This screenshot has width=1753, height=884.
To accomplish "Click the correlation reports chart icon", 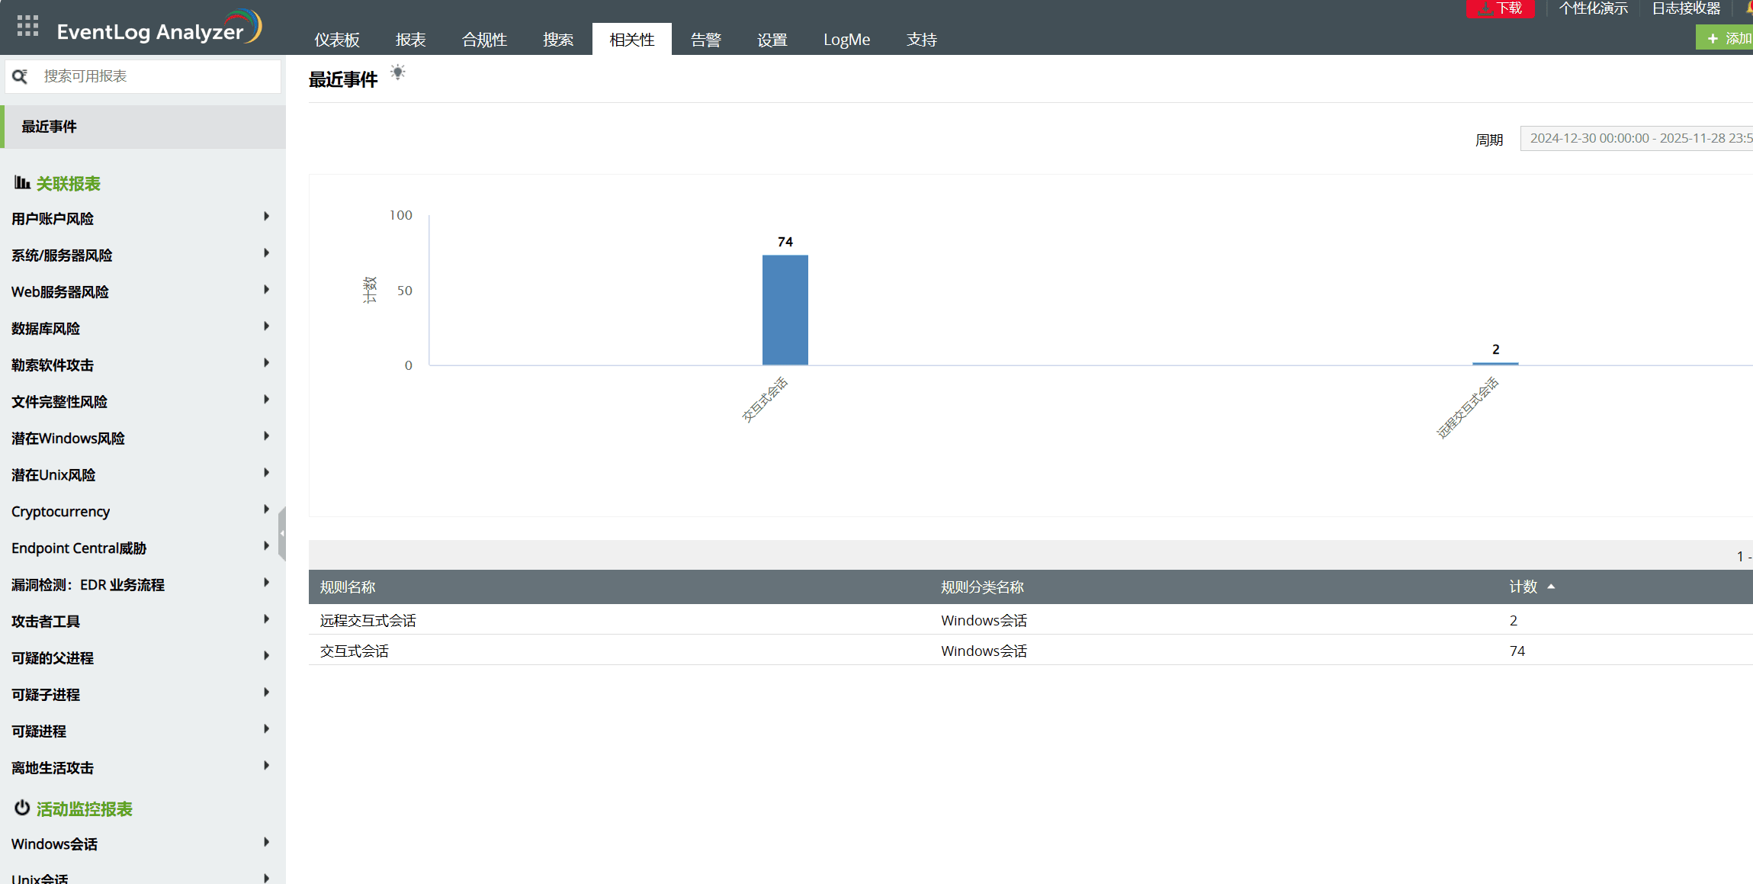I will (x=22, y=183).
